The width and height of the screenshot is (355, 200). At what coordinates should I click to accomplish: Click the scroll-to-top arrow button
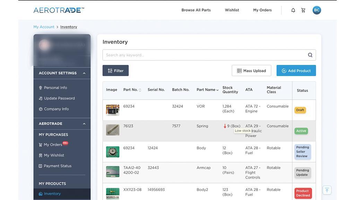[x=327, y=190]
